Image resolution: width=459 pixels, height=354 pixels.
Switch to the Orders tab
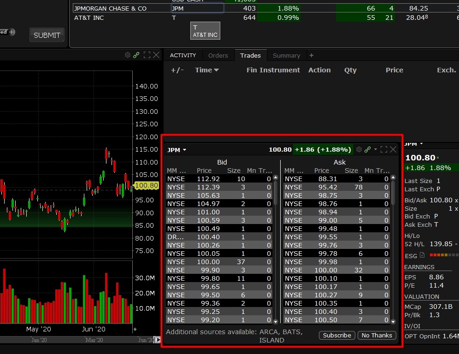218,55
